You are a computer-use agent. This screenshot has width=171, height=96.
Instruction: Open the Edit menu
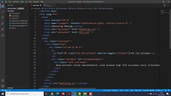[x=10, y=2]
